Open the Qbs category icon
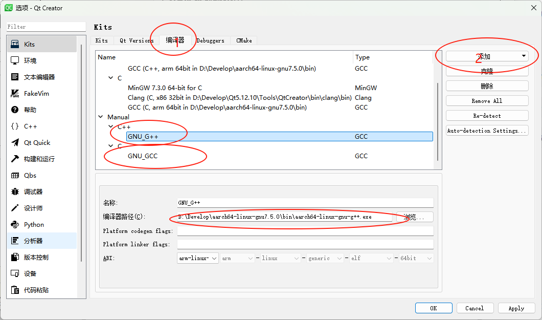This screenshot has height=320, width=542. tap(15, 176)
